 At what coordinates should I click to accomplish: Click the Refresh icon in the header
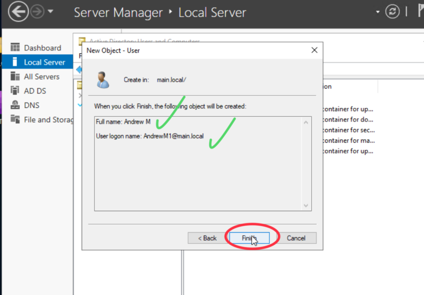[x=392, y=12]
